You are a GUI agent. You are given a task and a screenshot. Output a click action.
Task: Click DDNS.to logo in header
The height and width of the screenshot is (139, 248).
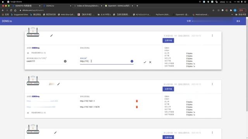tap(7, 21)
